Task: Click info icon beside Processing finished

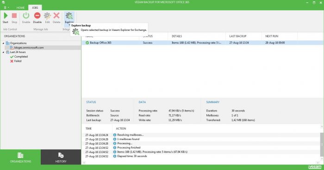Action: click(x=115, y=147)
